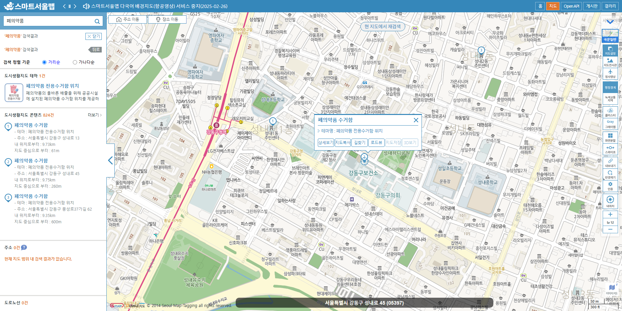
Task: Click 장소 이동 place move tab
Action: pyautogui.click(x=167, y=20)
